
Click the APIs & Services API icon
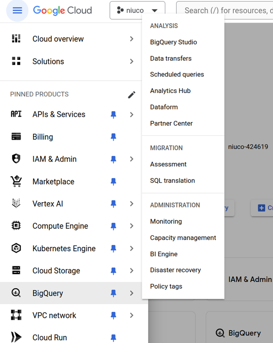coord(16,114)
